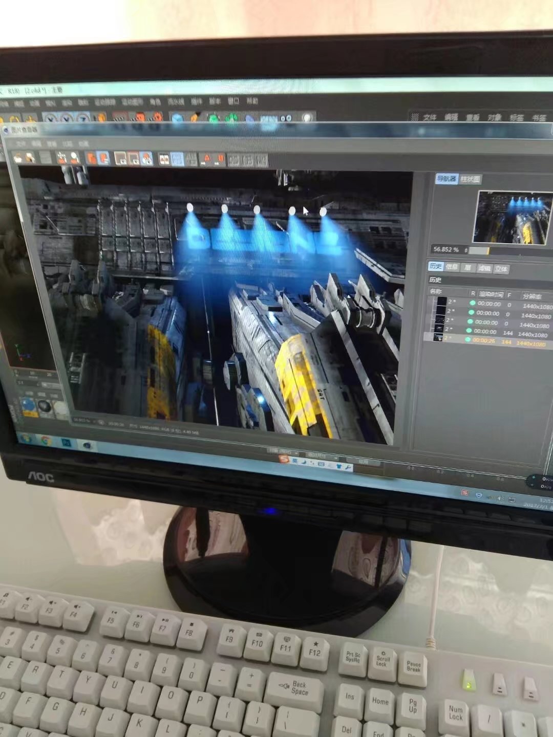The height and width of the screenshot is (737, 553).
Task: Open the 立体 stereo tab
Action: click(501, 269)
